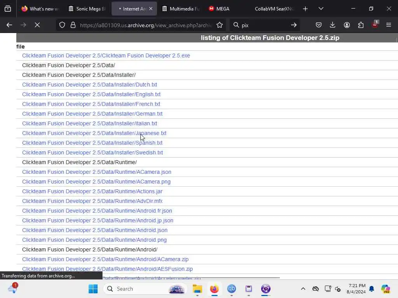Open the Runtime/Actions.jar link

click(92, 191)
